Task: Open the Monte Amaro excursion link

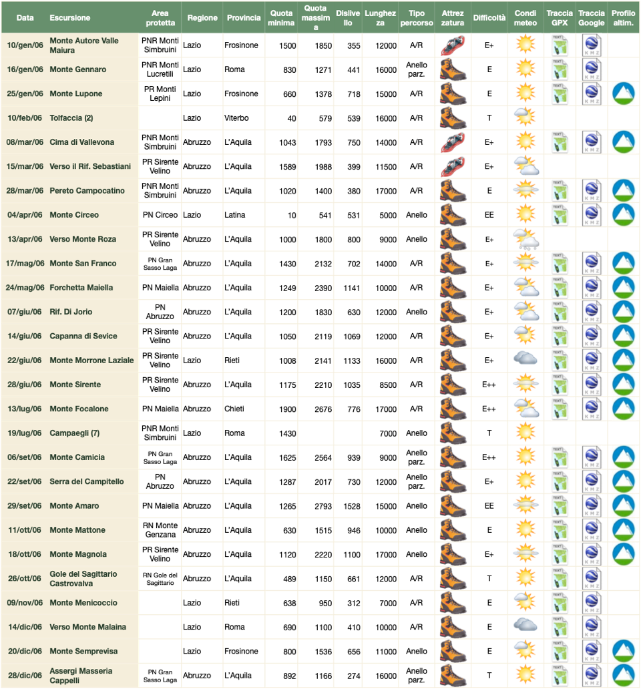Action: point(74,506)
